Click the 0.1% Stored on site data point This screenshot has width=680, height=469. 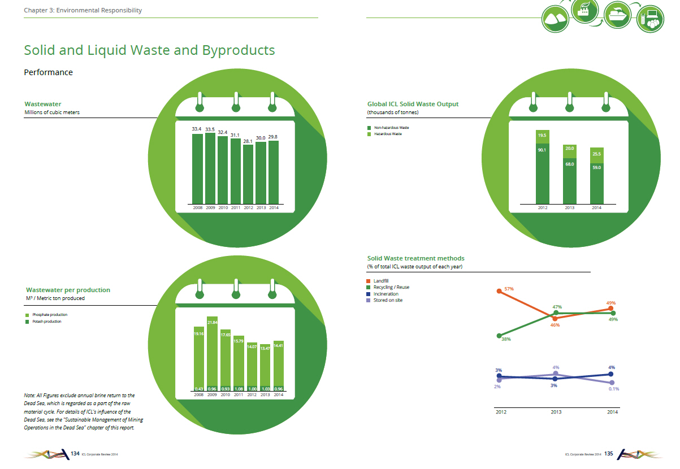[612, 383]
